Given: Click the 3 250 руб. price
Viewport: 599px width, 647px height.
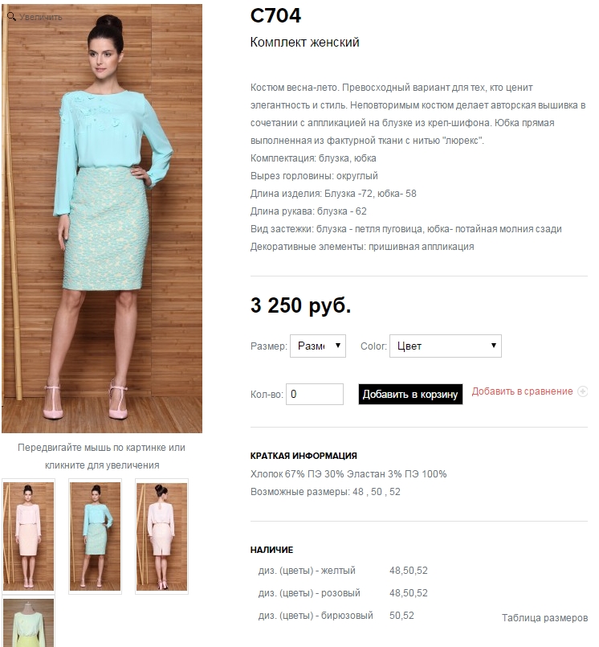Looking at the screenshot, I should [300, 305].
